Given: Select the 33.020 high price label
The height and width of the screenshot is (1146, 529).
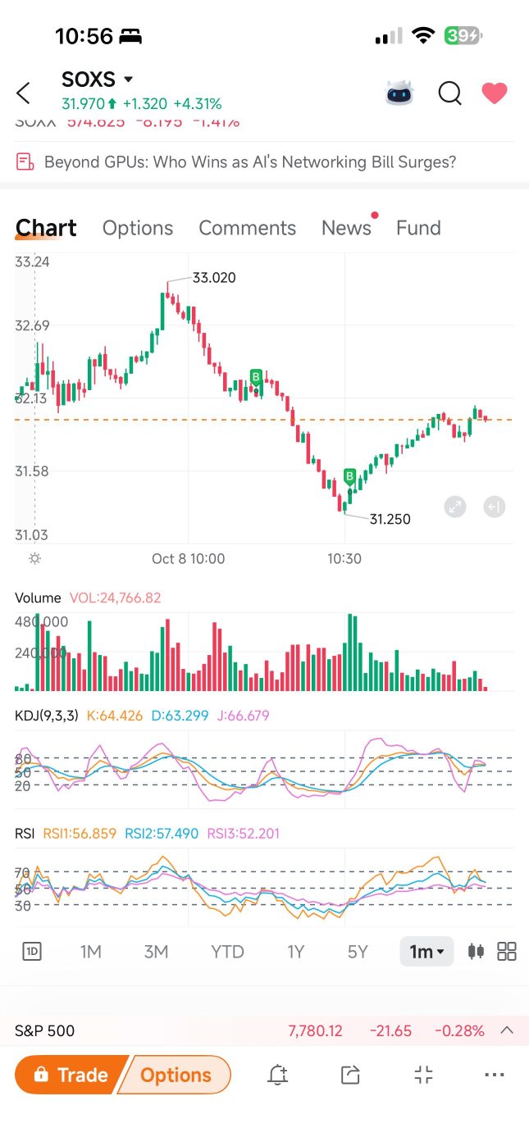Looking at the screenshot, I should pos(214,278).
